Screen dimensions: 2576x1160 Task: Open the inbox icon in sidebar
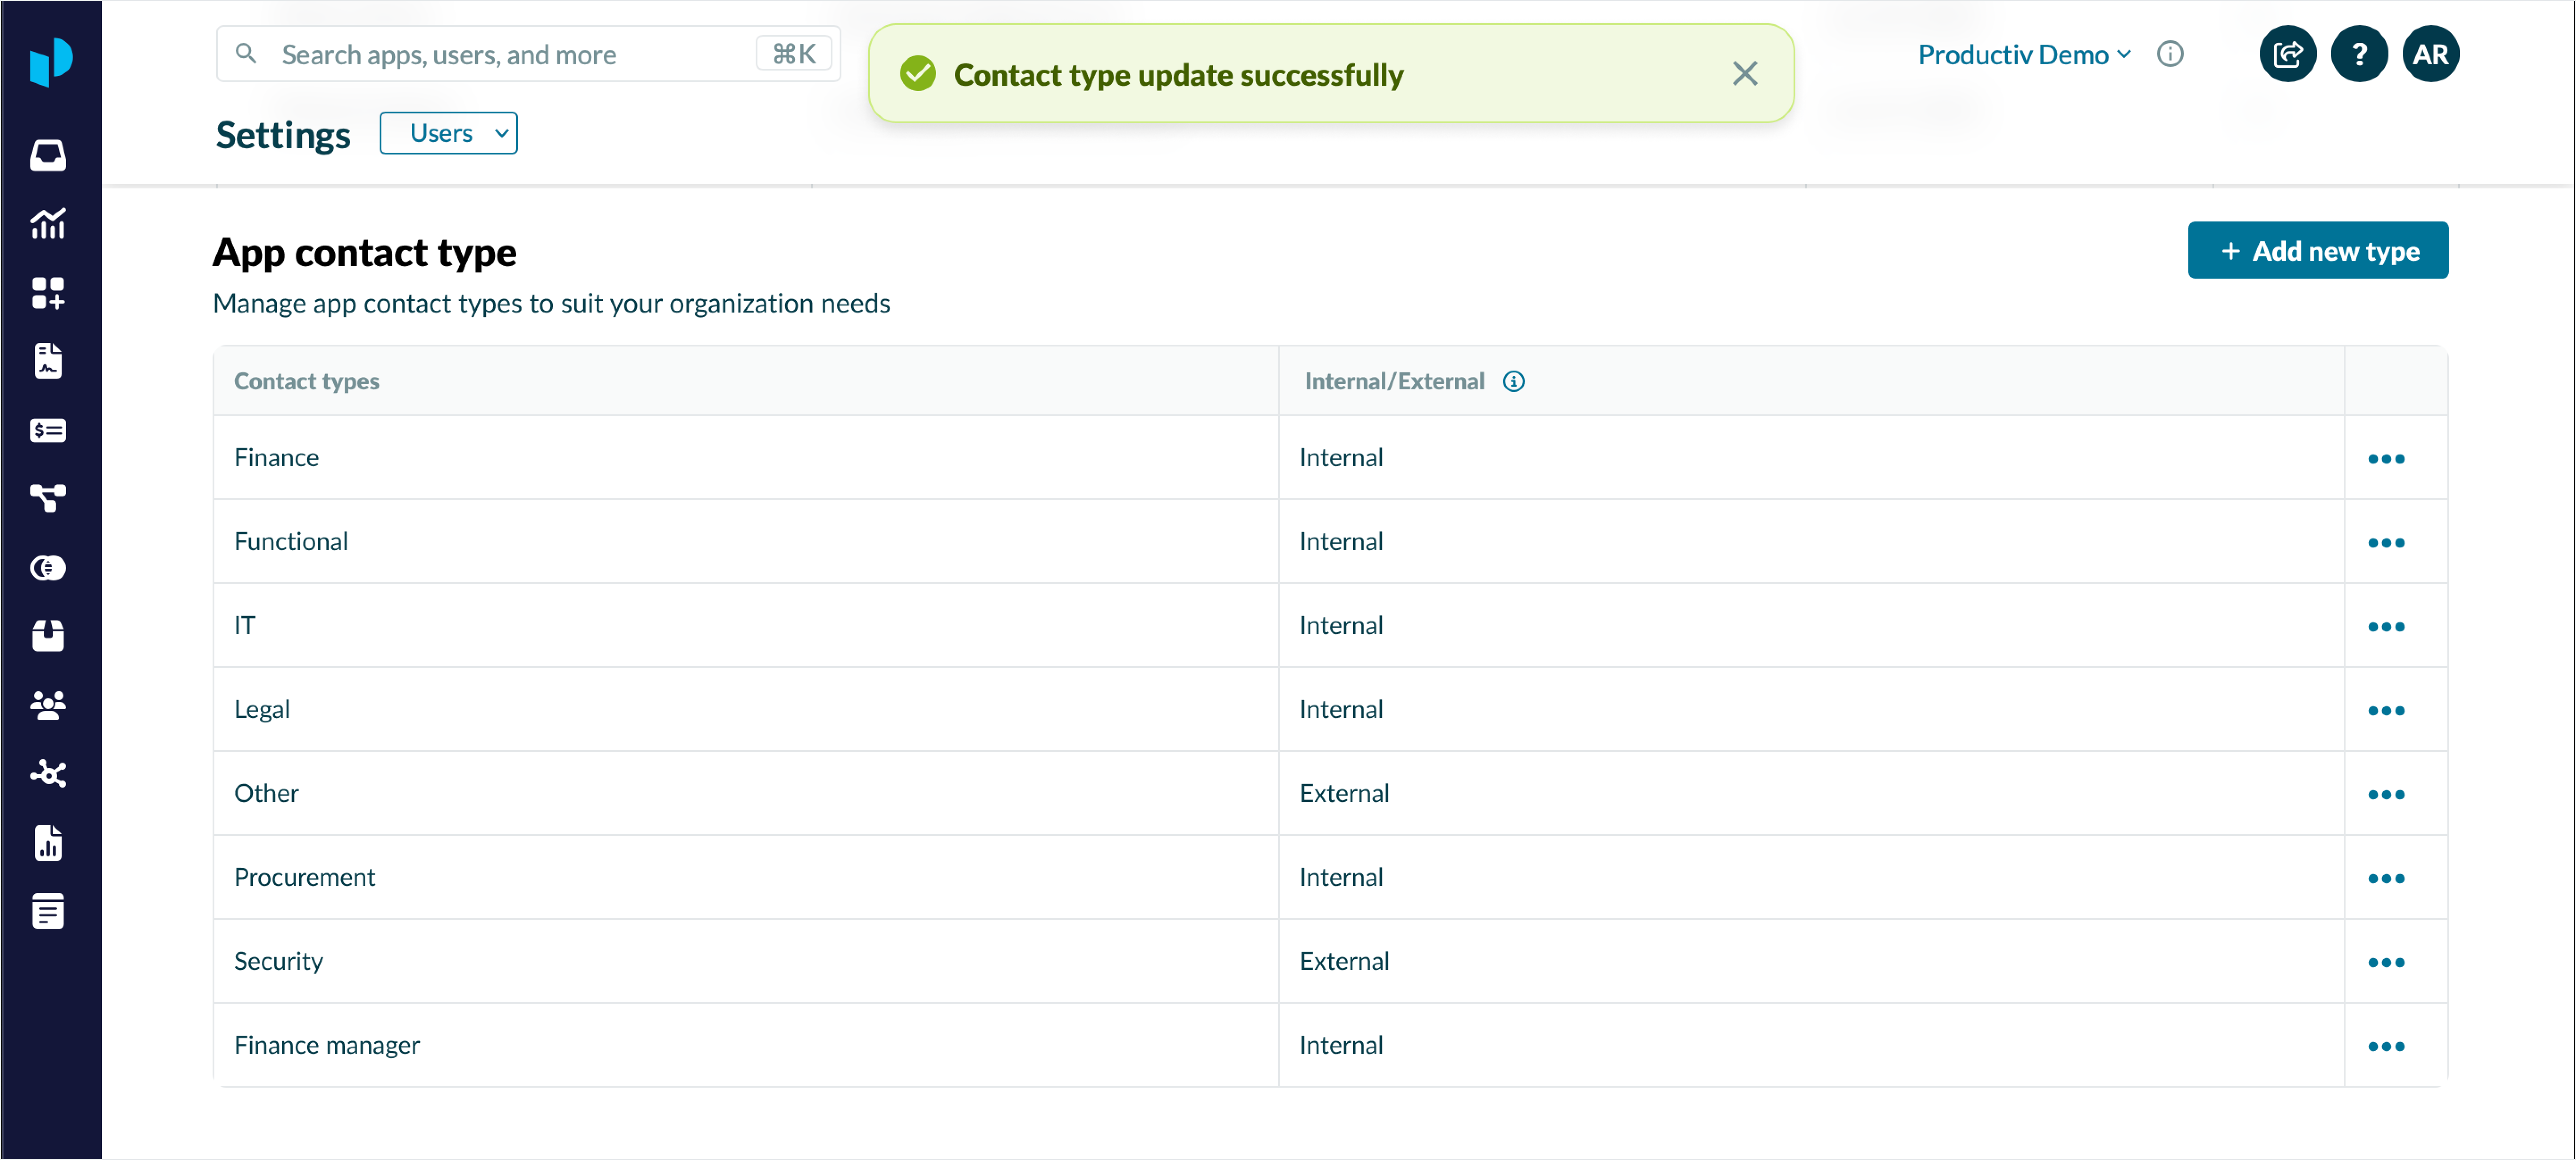pyautogui.click(x=48, y=155)
